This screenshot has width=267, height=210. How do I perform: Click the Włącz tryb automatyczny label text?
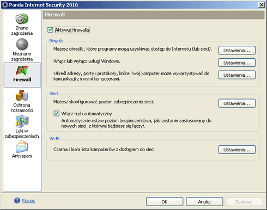[x=87, y=114]
